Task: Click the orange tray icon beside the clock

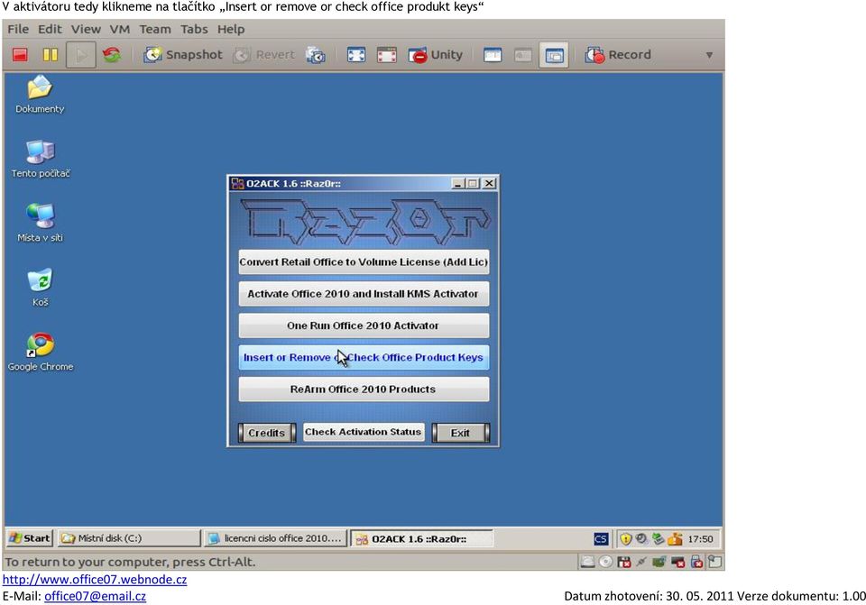Action: 675,539
